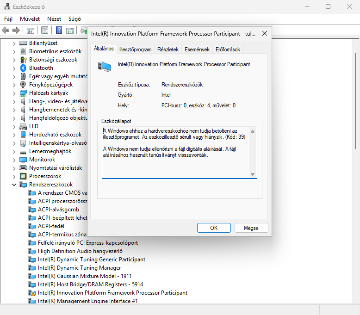Click the Hangfeldolgozó objektumok speaker icon
The image size is (360, 315).
click(x=23, y=118)
